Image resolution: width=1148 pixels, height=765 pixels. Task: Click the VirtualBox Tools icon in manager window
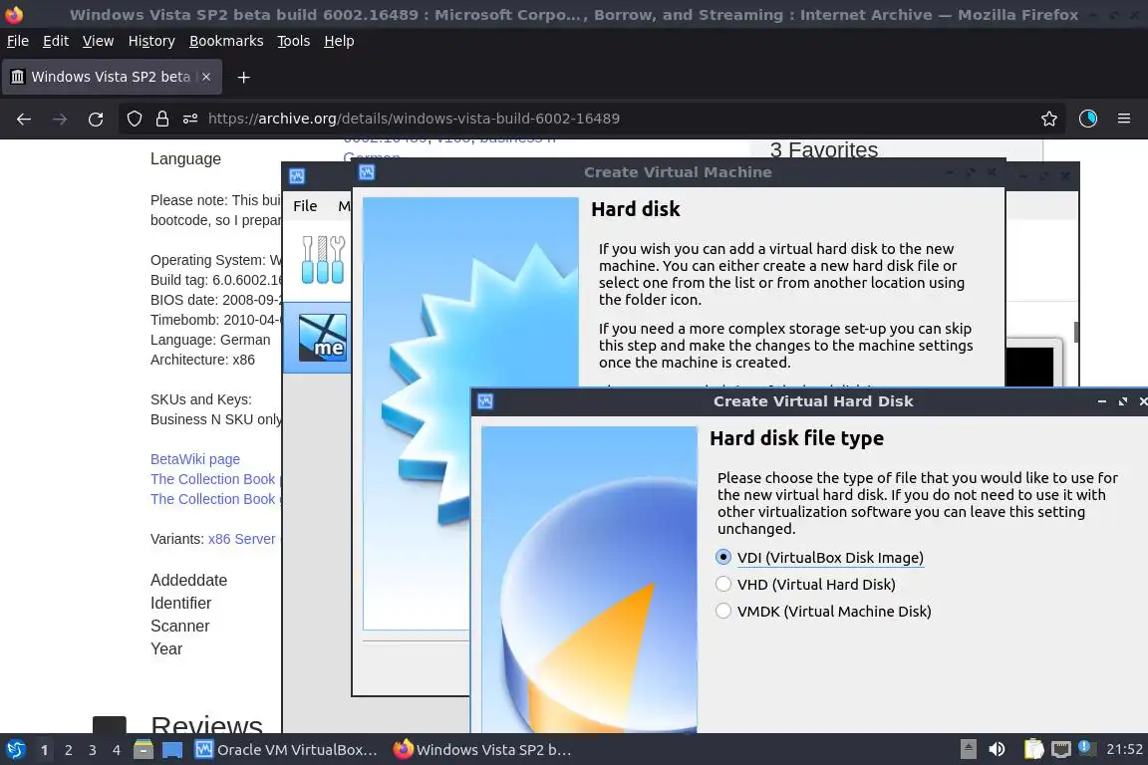pos(323,260)
